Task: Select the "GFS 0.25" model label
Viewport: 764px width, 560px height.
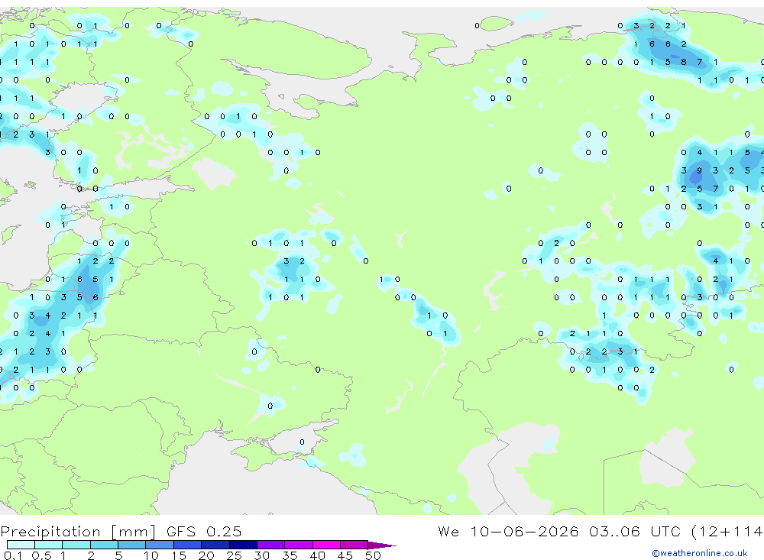Action: pyautogui.click(x=204, y=531)
